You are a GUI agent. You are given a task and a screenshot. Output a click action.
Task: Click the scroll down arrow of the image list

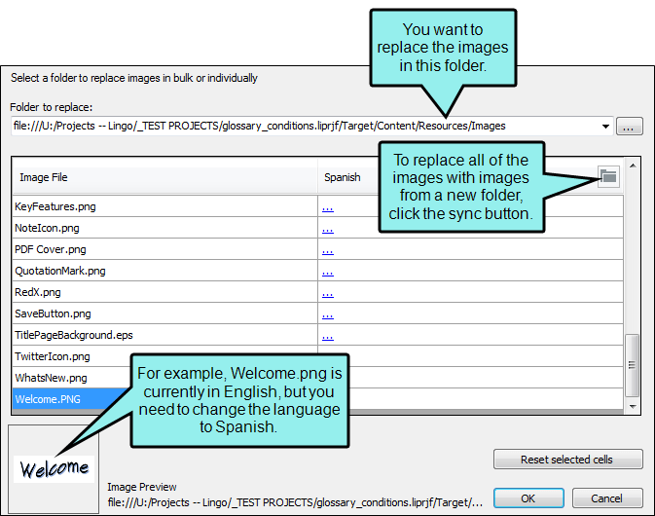coord(633,407)
